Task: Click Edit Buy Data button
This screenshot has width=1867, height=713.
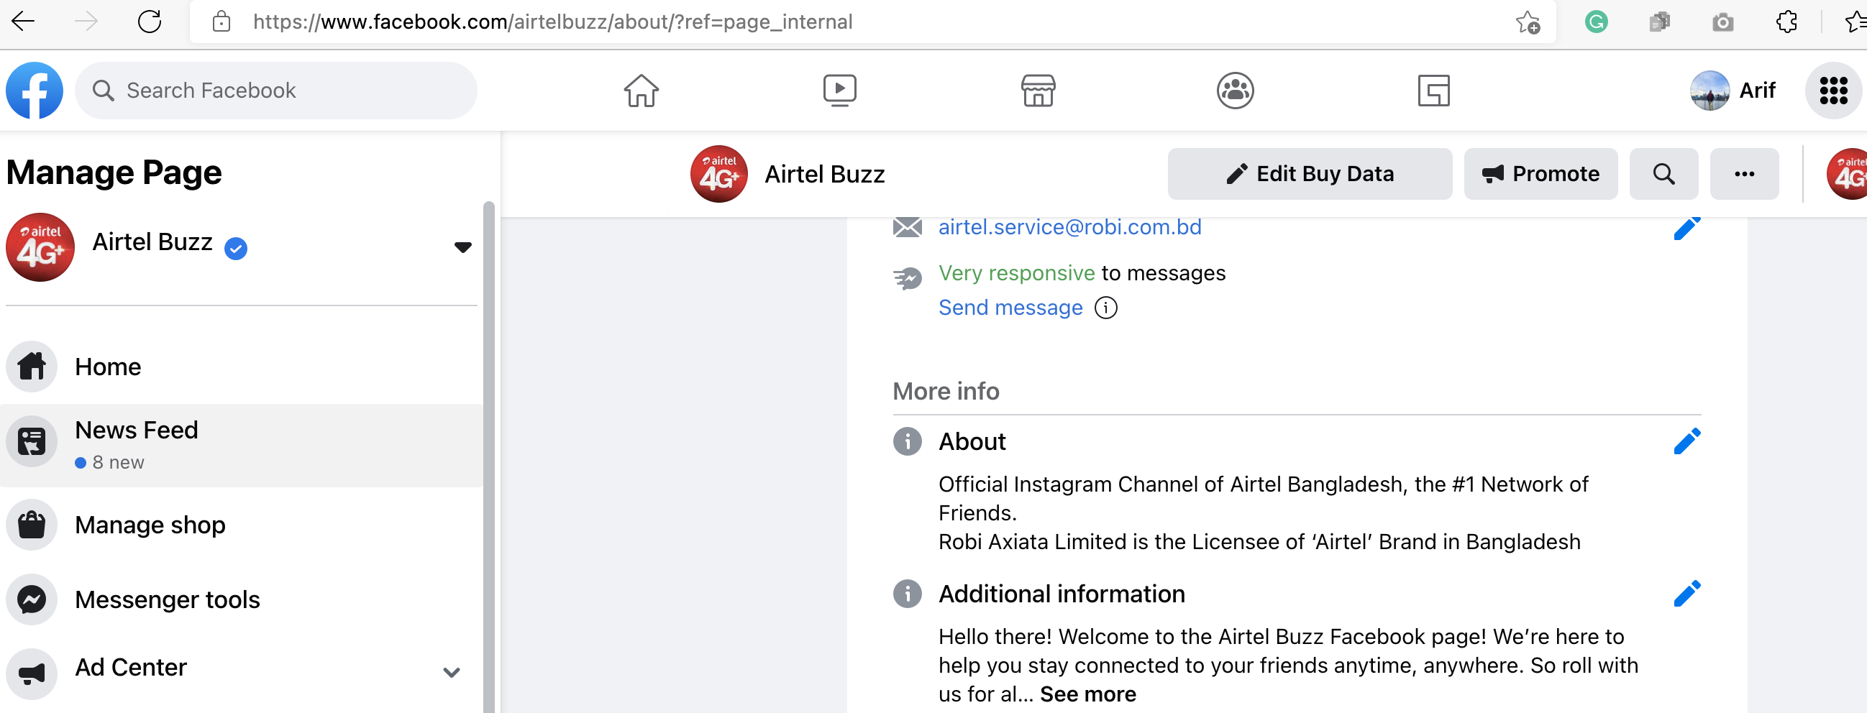Action: pos(1310,174)
